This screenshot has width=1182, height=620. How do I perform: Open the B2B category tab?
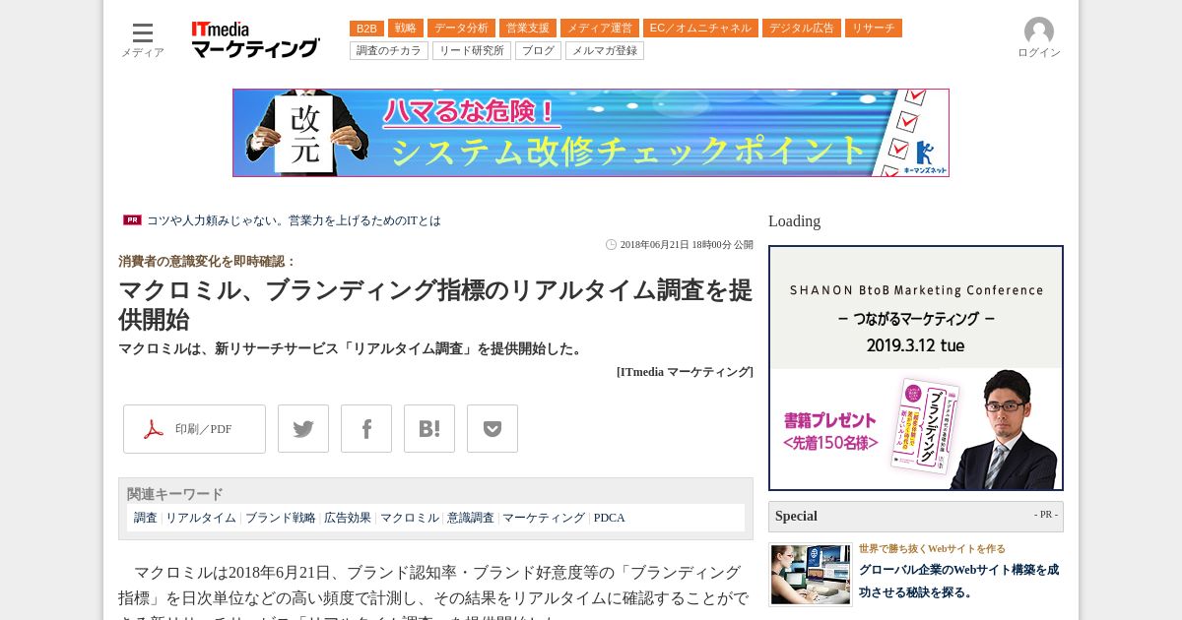pos(366,29)
